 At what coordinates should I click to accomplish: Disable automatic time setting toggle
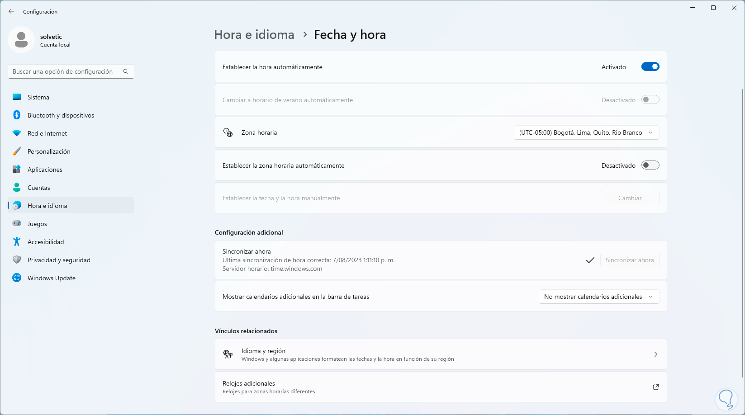pos(650,67)
